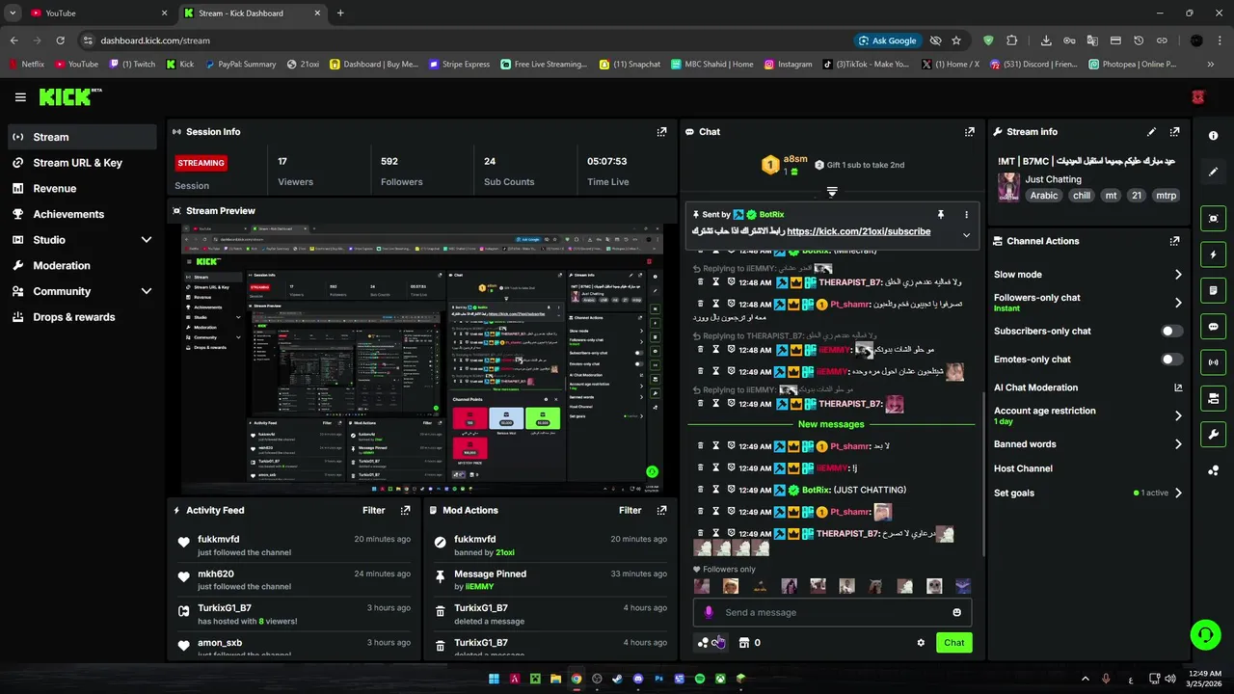The image size is (1234, 694).
Task: Click the chat bubble icon in the right sidebar
Action: [1213, 327]
